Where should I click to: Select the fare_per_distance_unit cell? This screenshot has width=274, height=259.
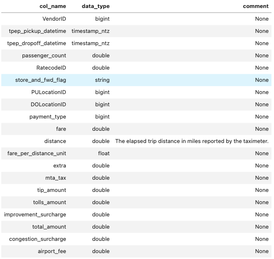pos(37,154)
